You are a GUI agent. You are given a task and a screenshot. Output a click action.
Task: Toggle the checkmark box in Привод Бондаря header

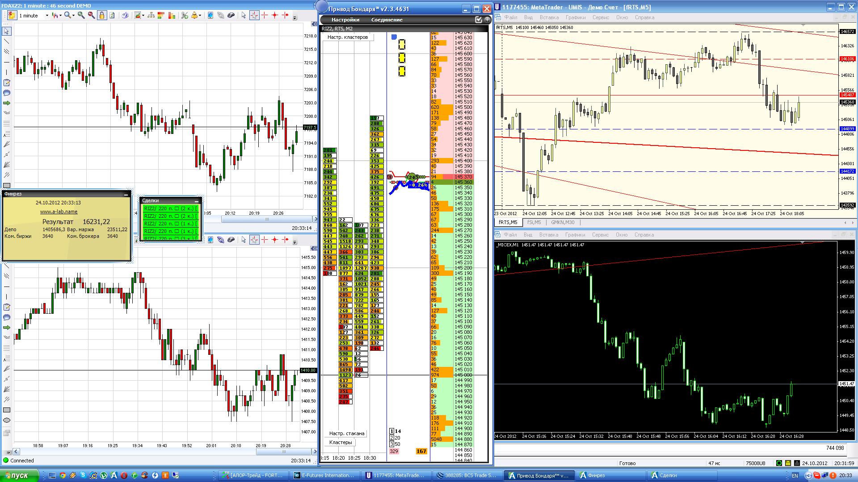479,20
